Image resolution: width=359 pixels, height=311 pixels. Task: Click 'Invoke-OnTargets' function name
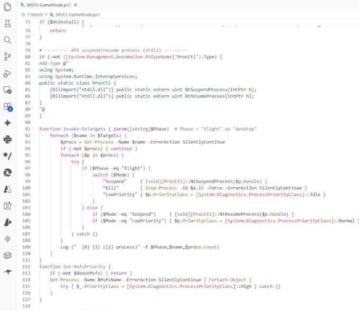[x=84, y=129]
